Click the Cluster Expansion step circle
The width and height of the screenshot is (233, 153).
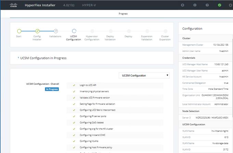165,31
